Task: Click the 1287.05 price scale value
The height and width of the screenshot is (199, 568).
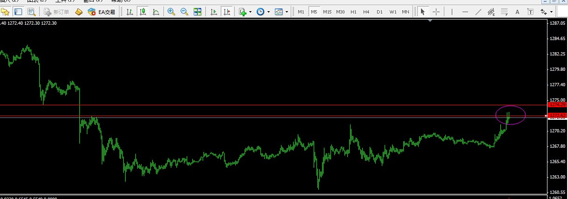Action: [x=557, y=23]
